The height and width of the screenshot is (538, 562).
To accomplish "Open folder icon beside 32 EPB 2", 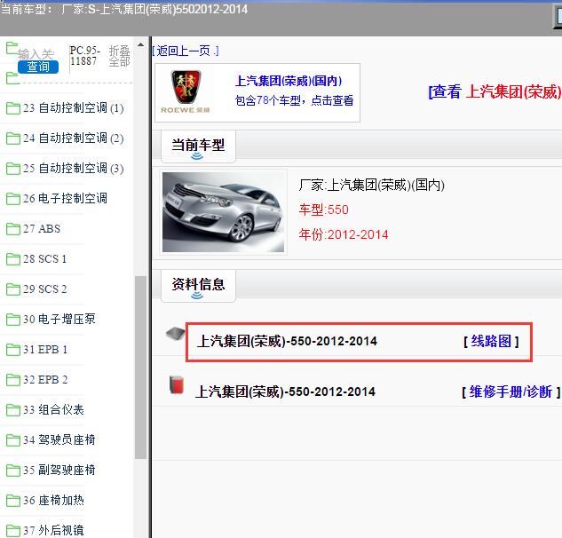I will tap(13, 379).
